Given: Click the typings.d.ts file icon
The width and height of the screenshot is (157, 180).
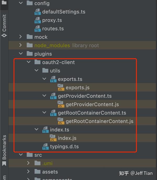Looking at the screenshot, I should (x=46, y=147).
